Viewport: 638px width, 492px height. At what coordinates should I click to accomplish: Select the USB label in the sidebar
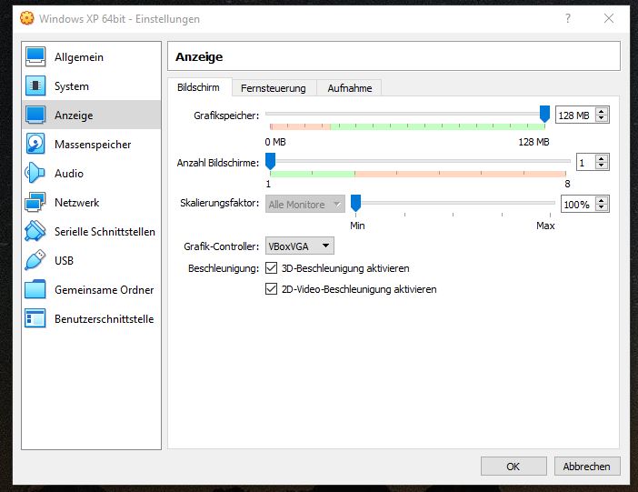pos(64,261)
